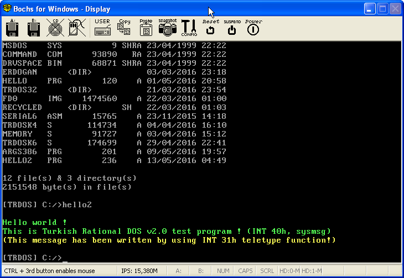Click the A: drive status bar indicator
The width and height of the screenshot is (404, 278).
[178, 271]
